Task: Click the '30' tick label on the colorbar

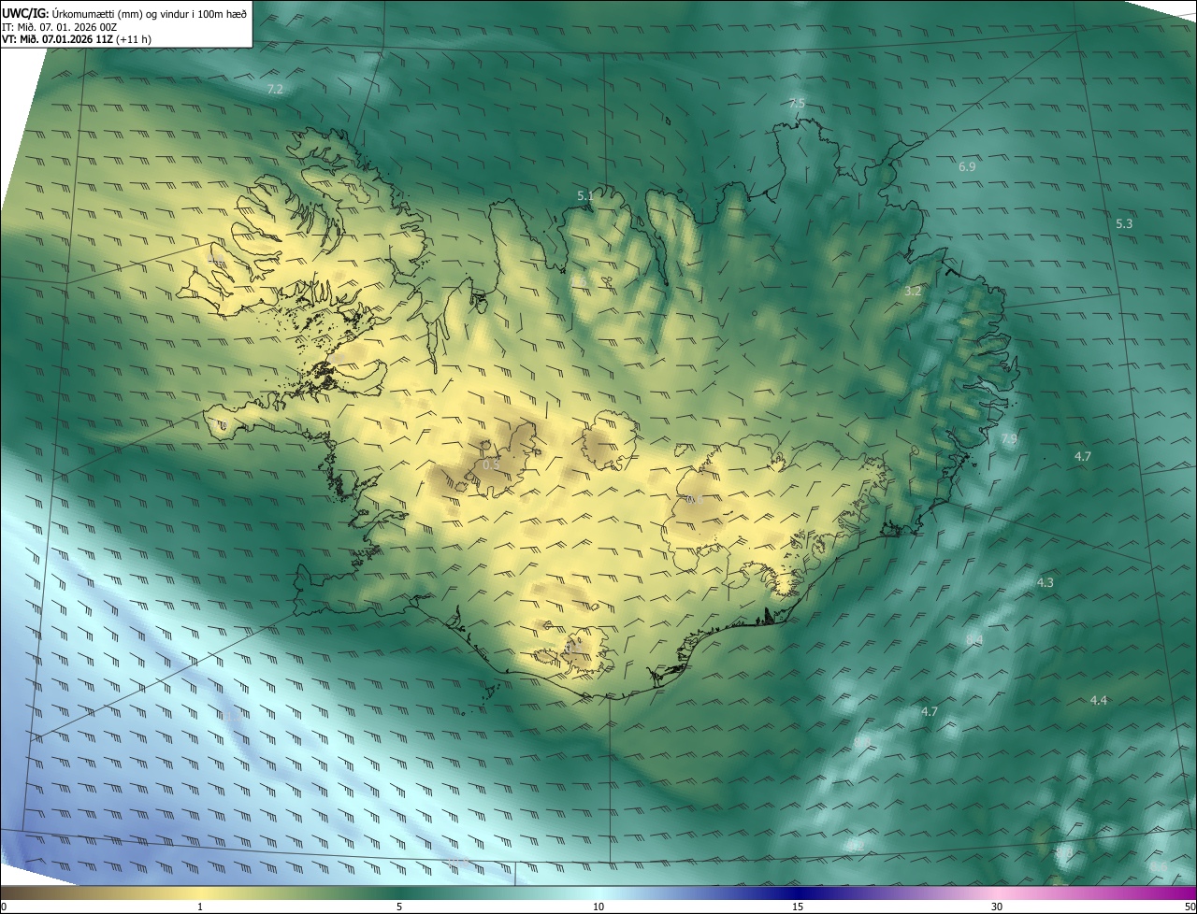Action: 997,907
